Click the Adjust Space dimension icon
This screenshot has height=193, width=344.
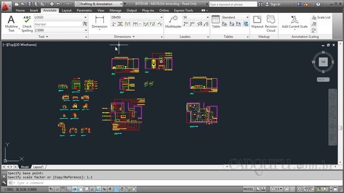click(120, 24)
